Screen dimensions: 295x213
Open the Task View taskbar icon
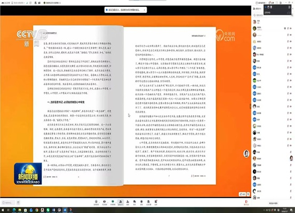click(x=8, y=210)
